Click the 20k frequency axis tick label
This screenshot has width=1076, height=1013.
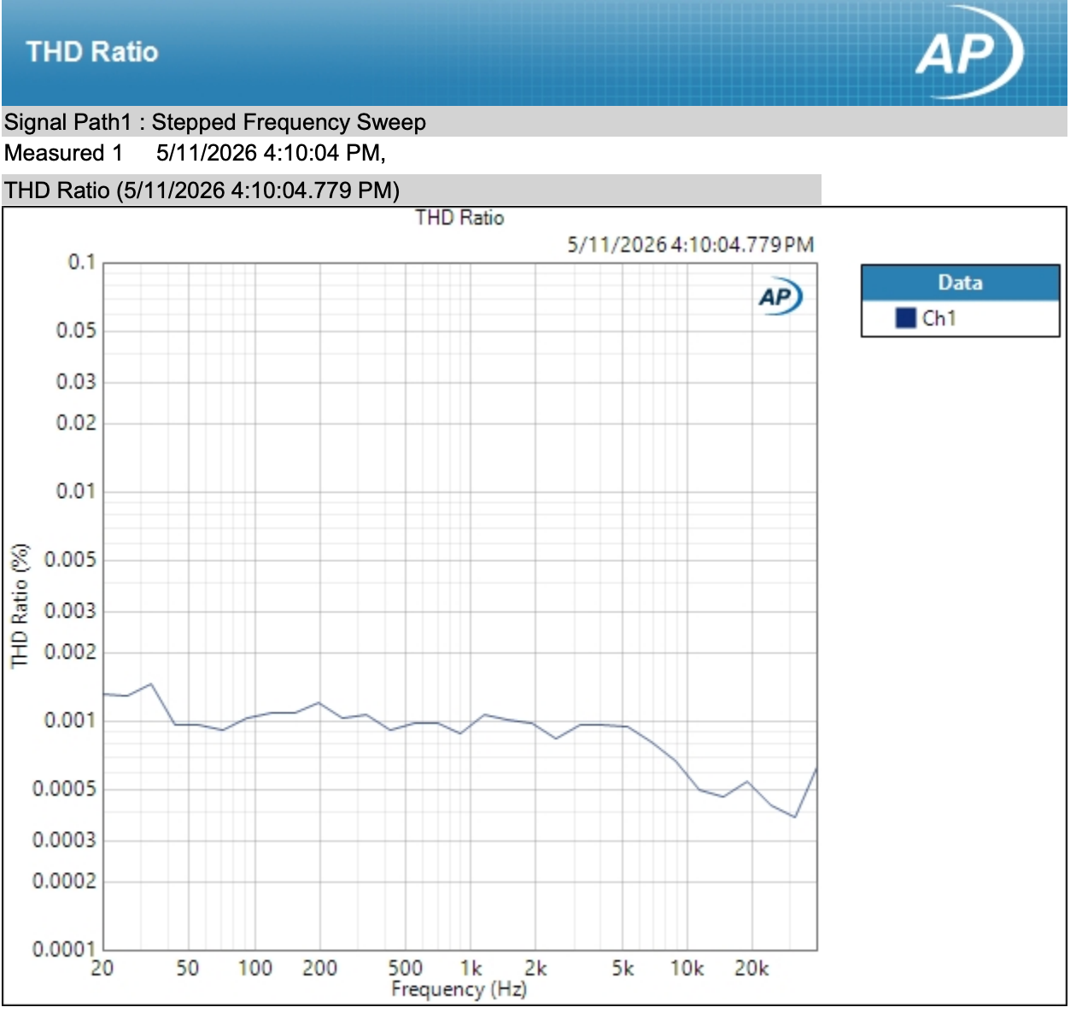pyautogui.click(x=751, y=968)
